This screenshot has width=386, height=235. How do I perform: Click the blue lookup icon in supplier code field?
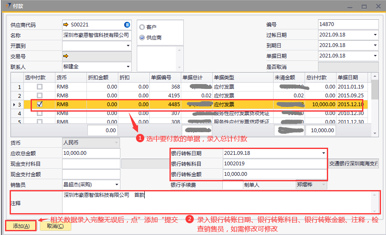127,25
